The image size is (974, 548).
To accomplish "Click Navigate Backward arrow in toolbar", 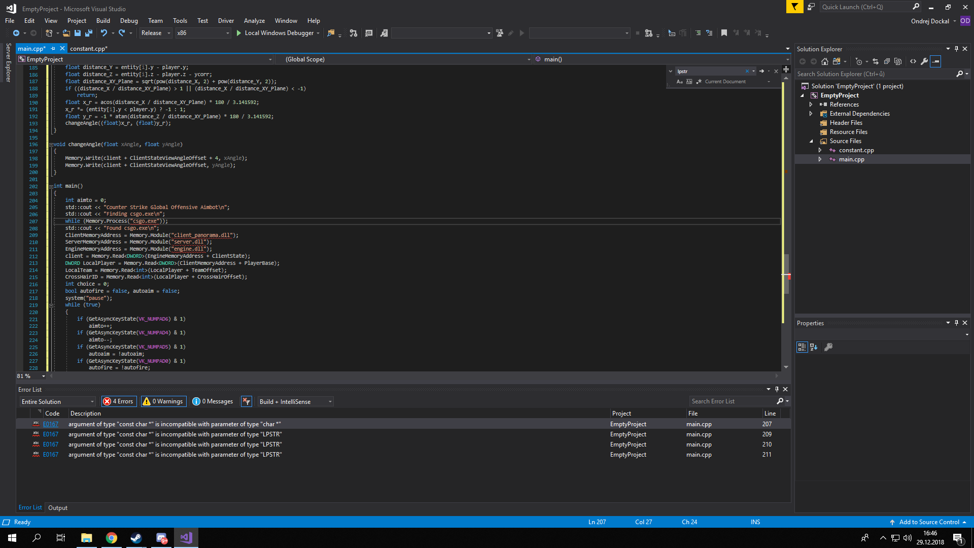I will [15, 33].
